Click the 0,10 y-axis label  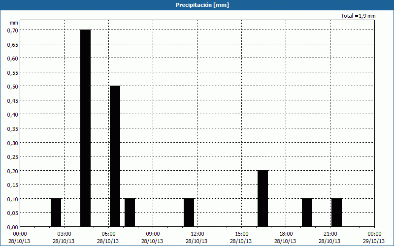coord(12,199)
